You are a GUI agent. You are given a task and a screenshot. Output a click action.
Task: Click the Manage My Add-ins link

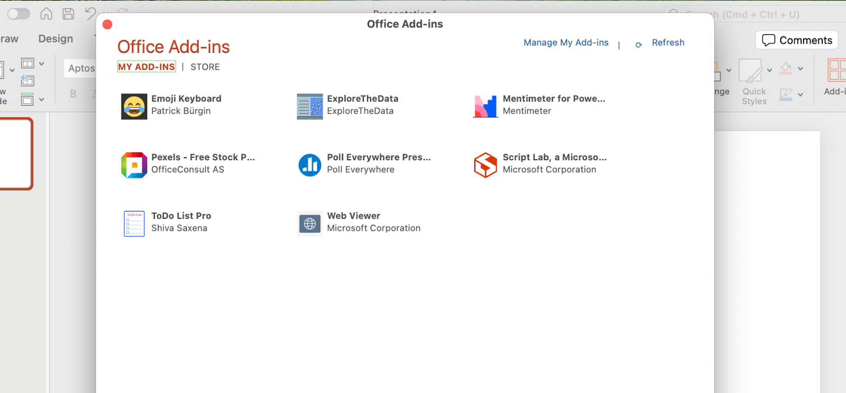(x=566, y=42)
